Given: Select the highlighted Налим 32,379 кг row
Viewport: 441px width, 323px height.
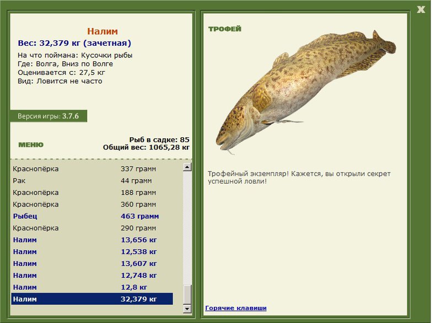Looking at the screenshot, I should pyautogui.click(x=92, y=299).
